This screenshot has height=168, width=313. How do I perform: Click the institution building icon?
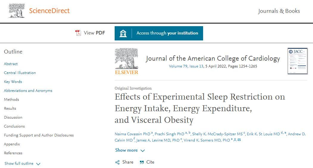coord(123,33)
